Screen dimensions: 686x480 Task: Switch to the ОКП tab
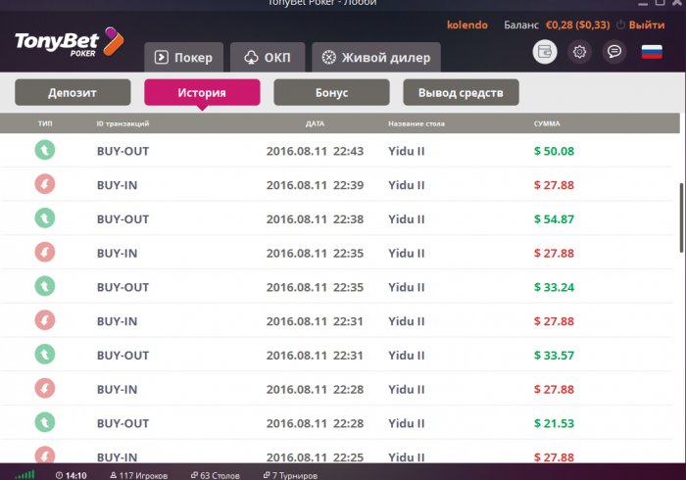(268, 57)
